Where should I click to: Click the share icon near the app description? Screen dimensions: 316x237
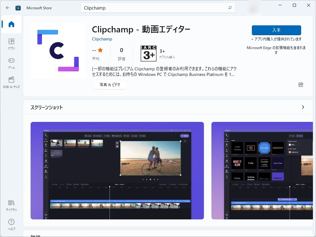pyautogui.click(x=301, y=84)
